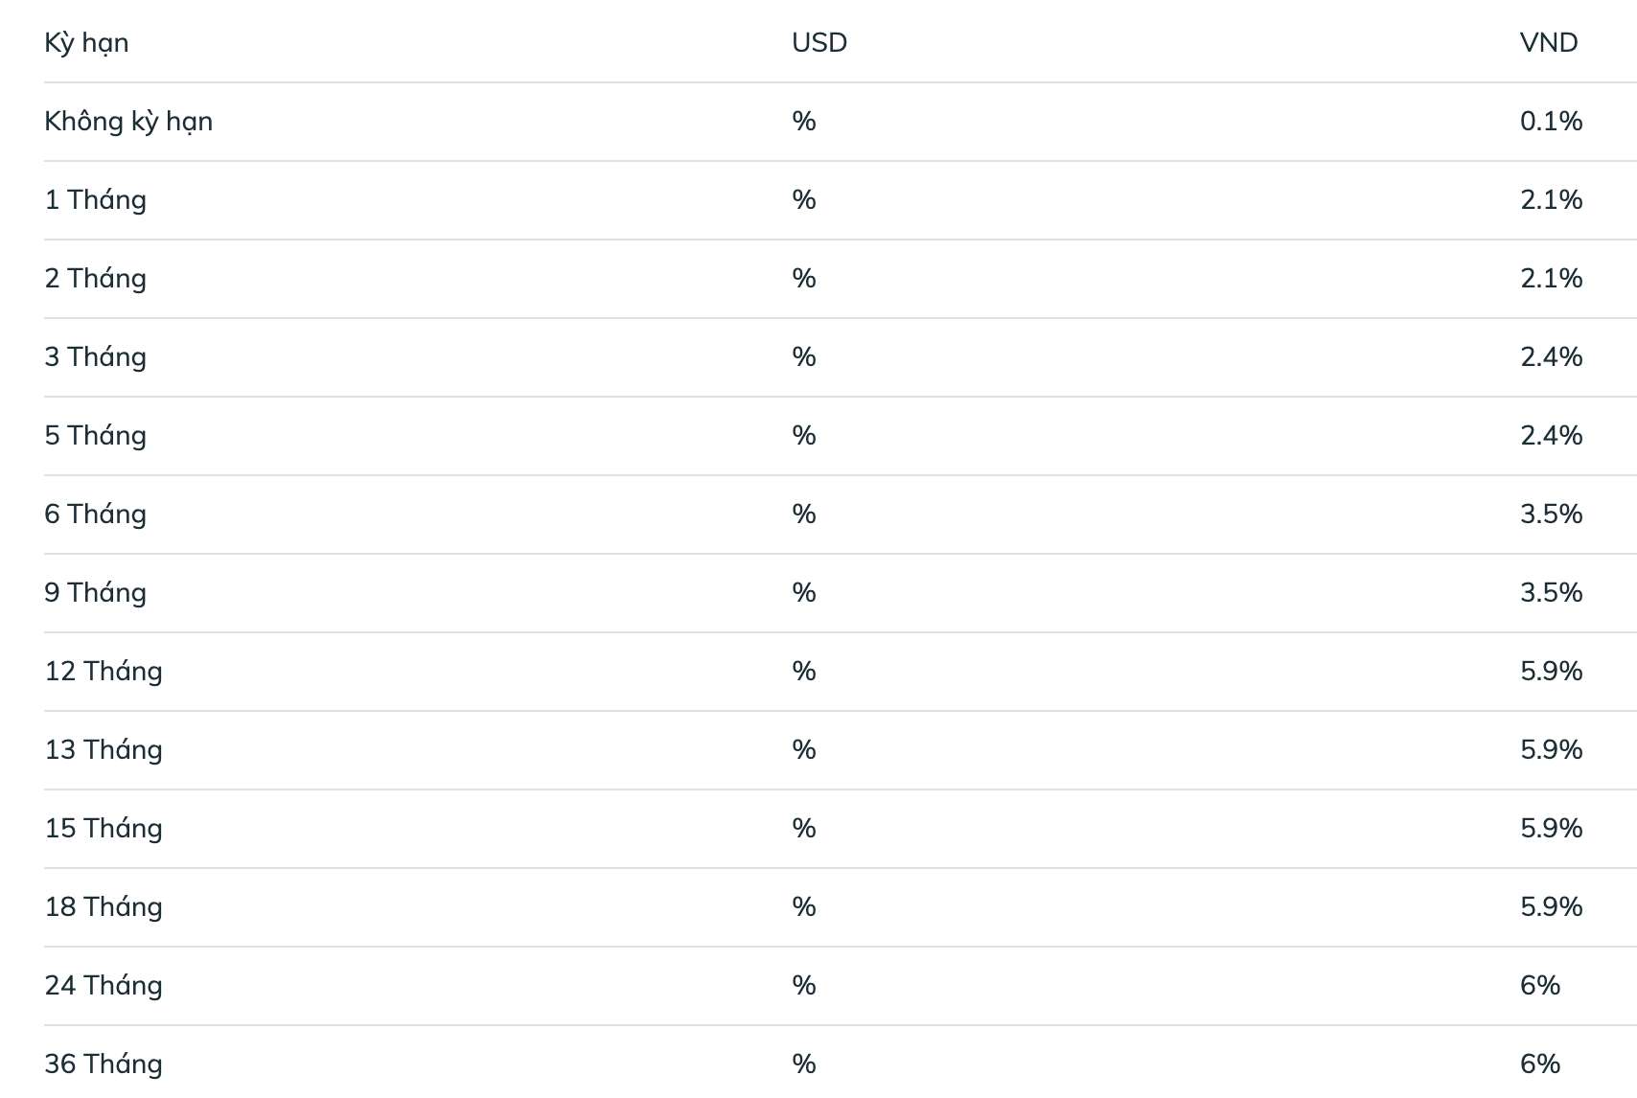The image size is (1637, 1098).
Task: Click the 18 Tháng term label
Action: pos(104,907)
